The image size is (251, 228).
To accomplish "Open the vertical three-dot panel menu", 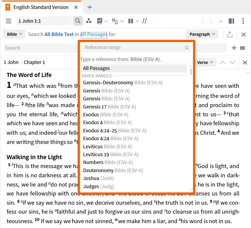I will [243, 21].
